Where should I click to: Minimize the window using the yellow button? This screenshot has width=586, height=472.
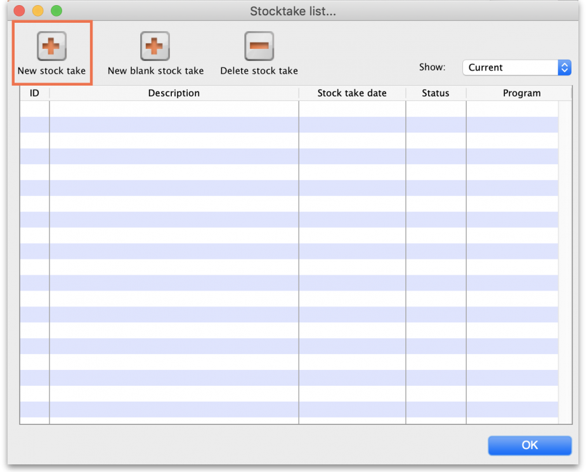(x=38, y=11)
